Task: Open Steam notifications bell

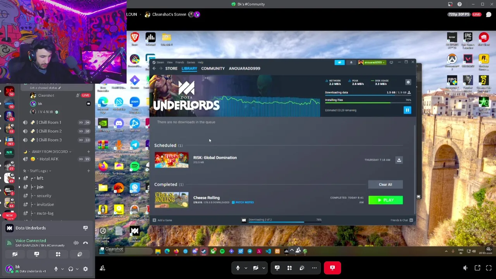Action: (351, 62)
